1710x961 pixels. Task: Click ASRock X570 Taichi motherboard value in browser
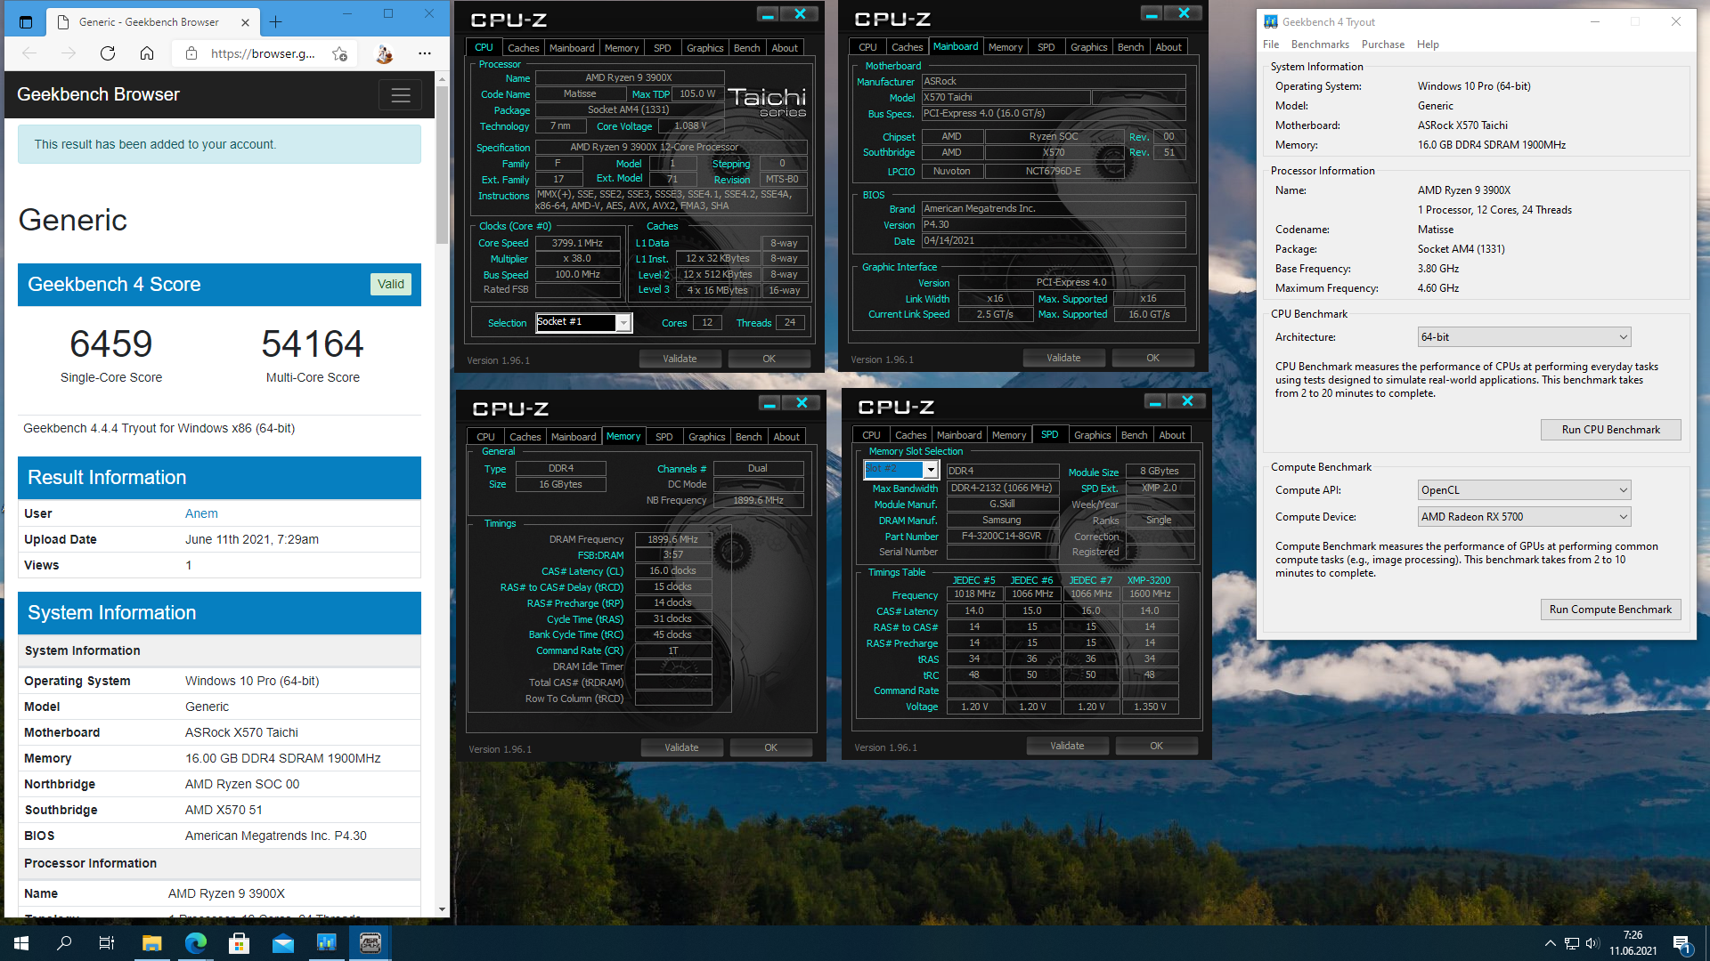[241, 732]
